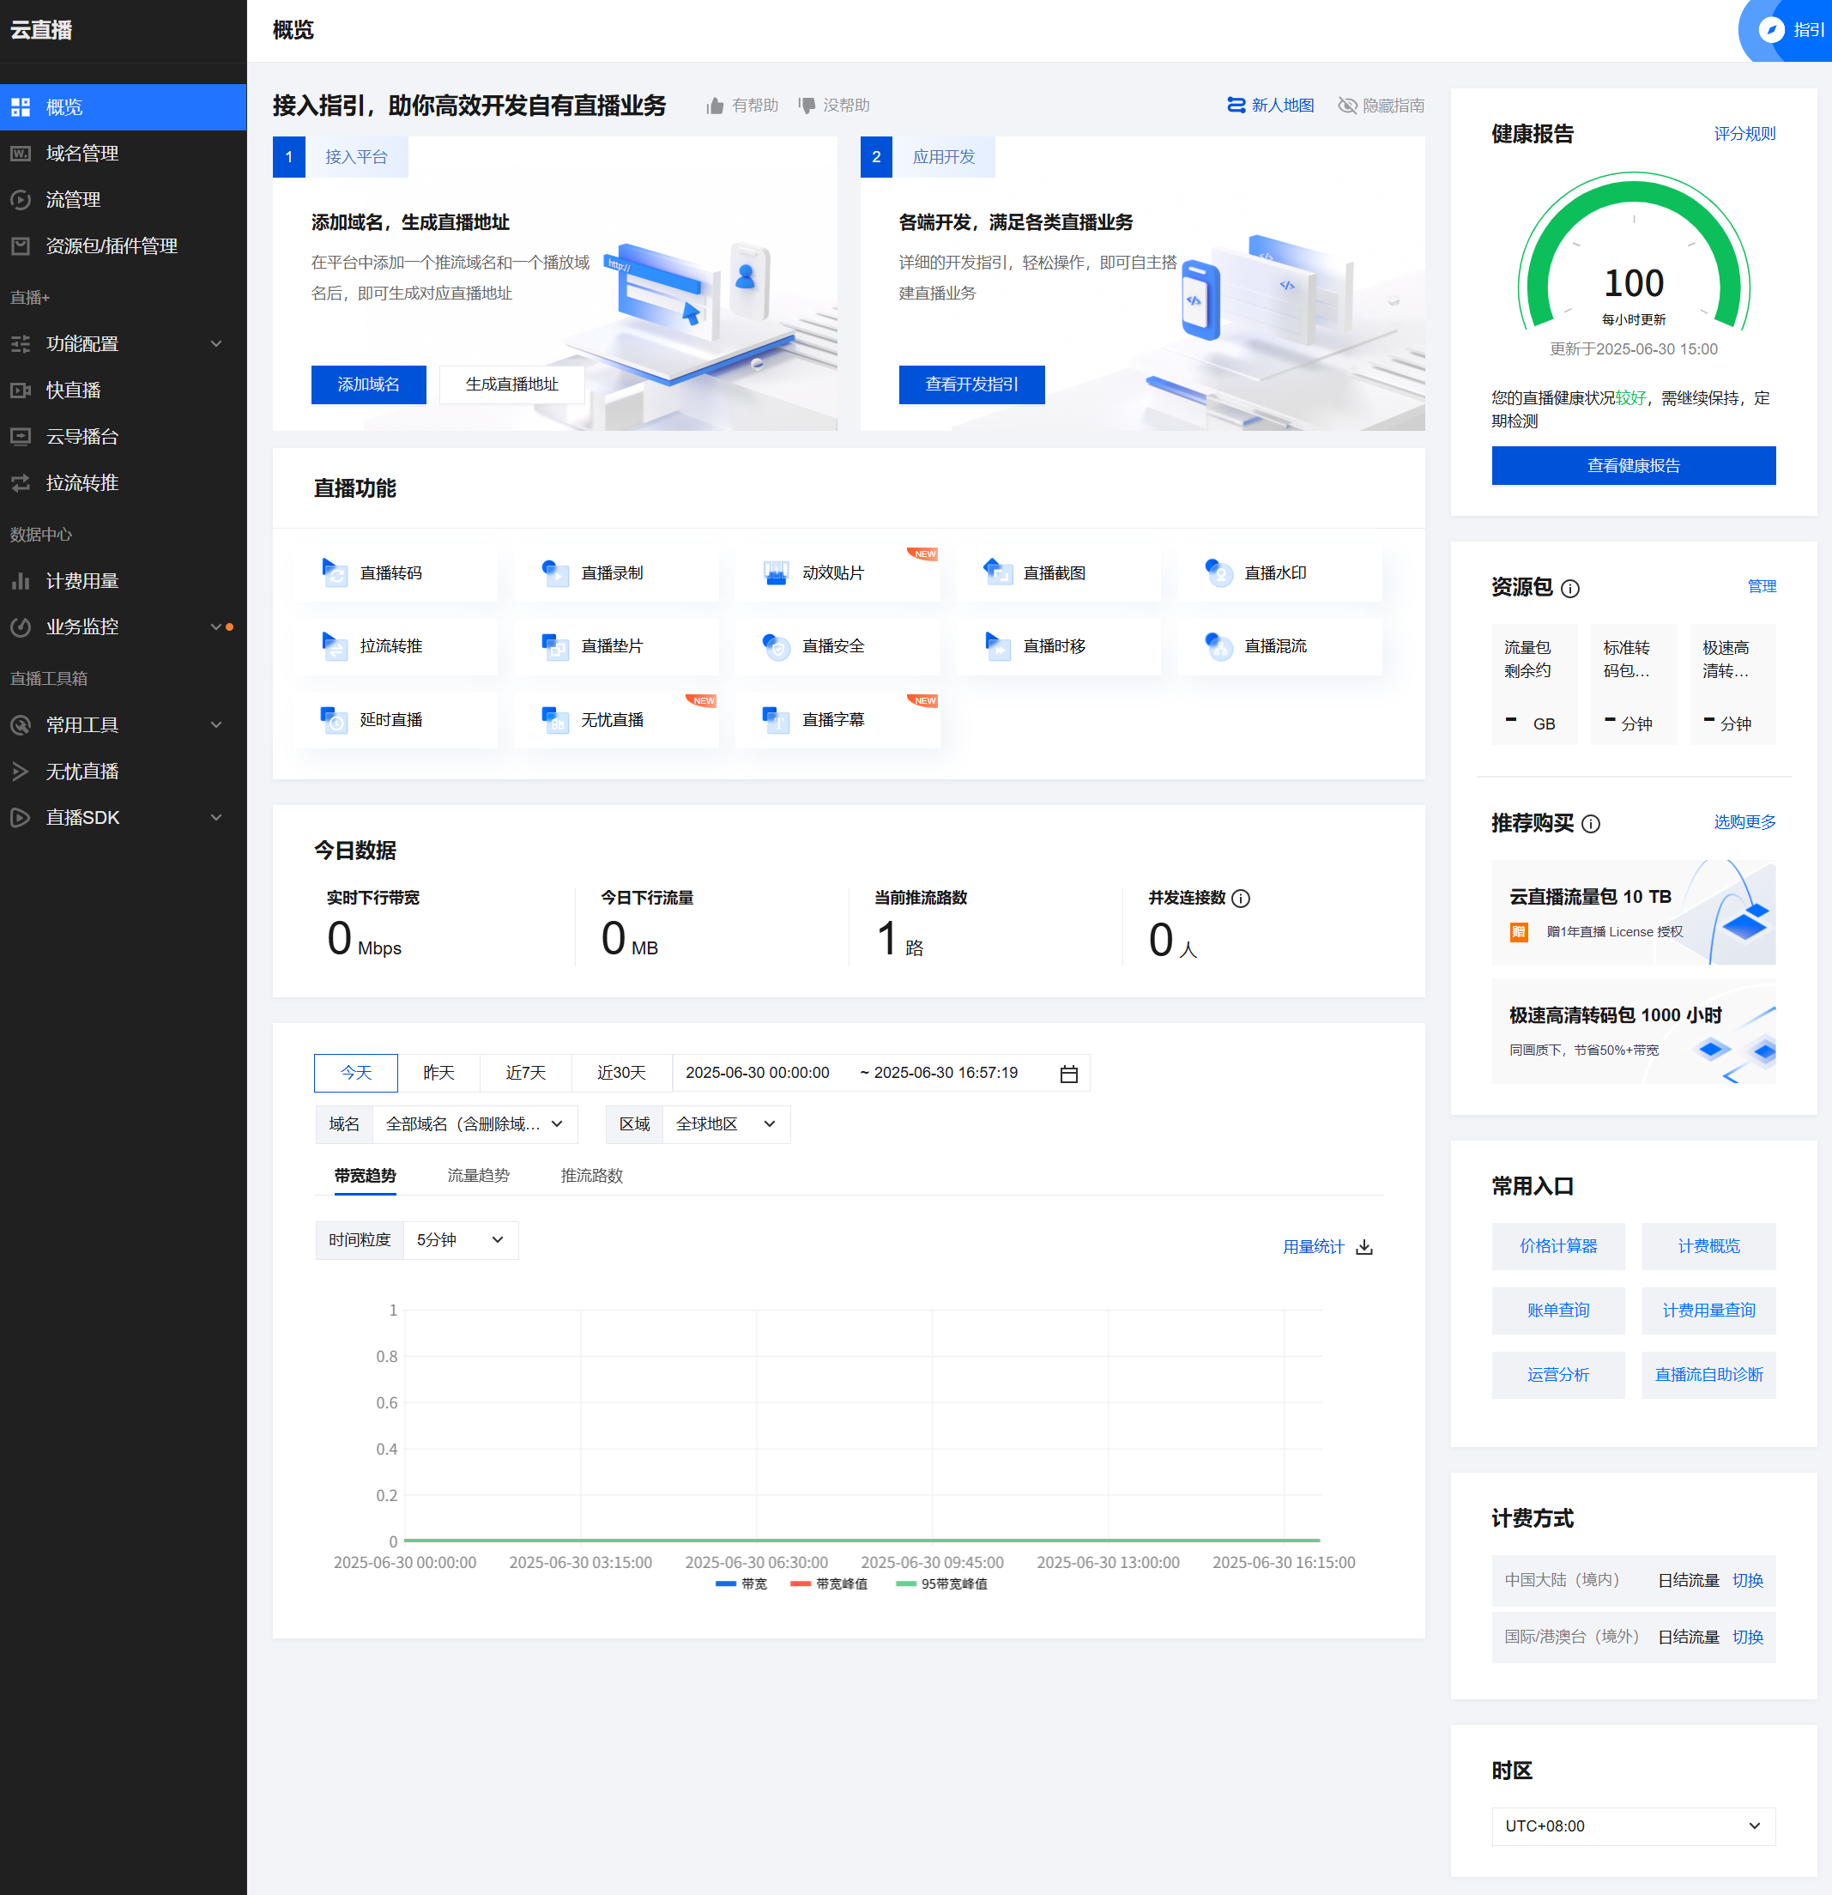
Task: Click the 添加域名 button
Action: (368, 384)
